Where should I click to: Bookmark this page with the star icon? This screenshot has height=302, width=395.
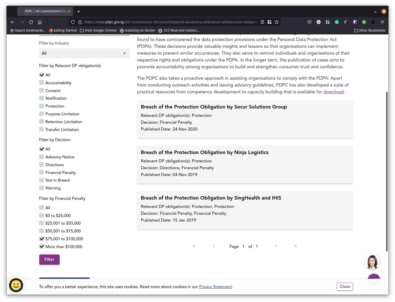click(277, 22)
